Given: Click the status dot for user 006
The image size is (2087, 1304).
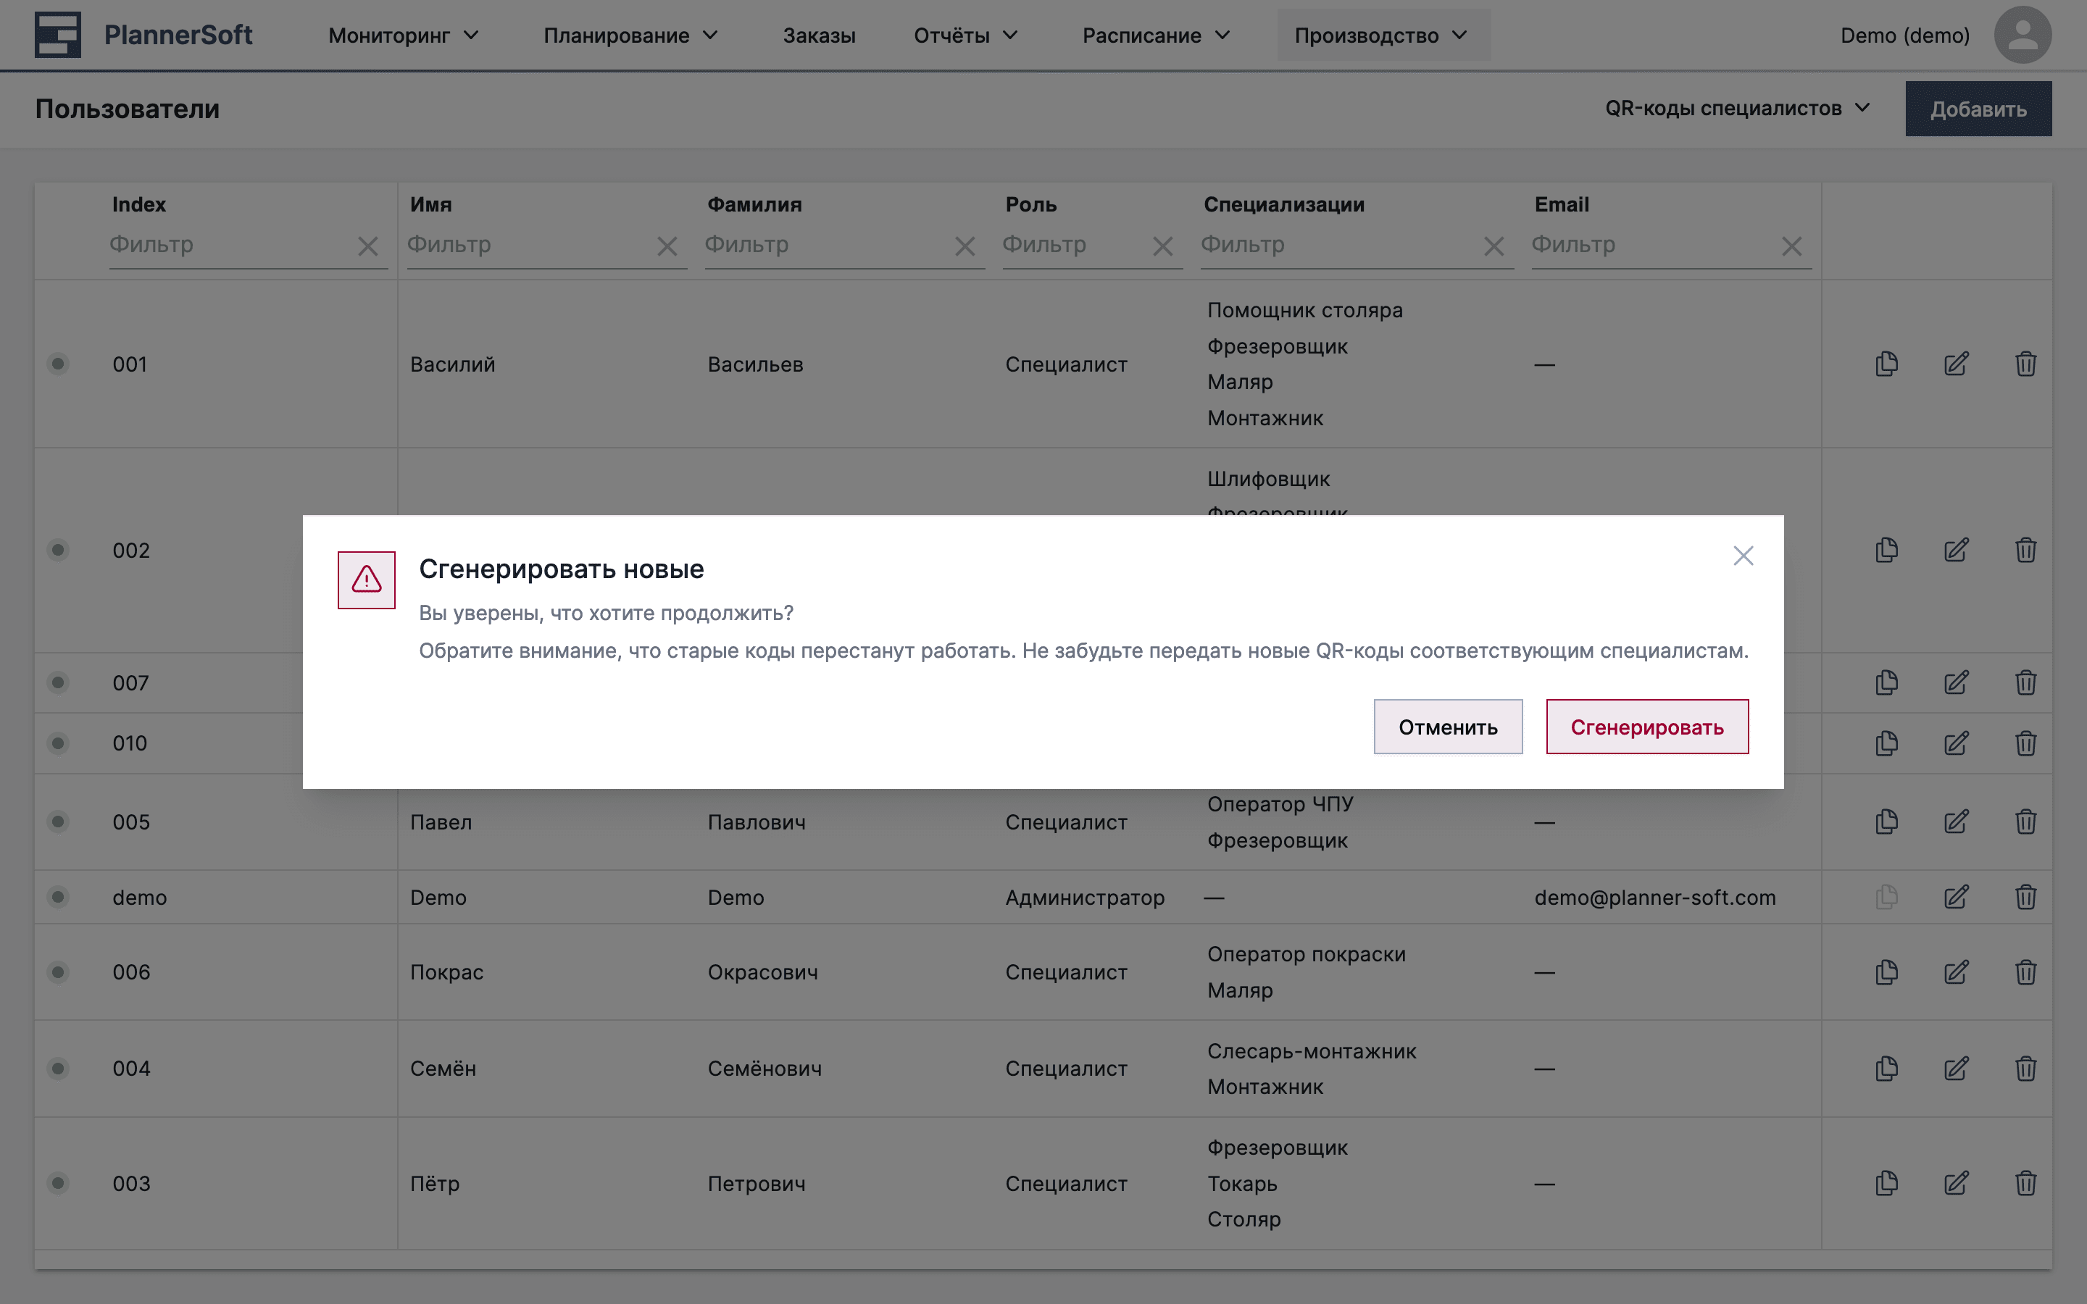Looking at the screenshot, I should 58,972.
